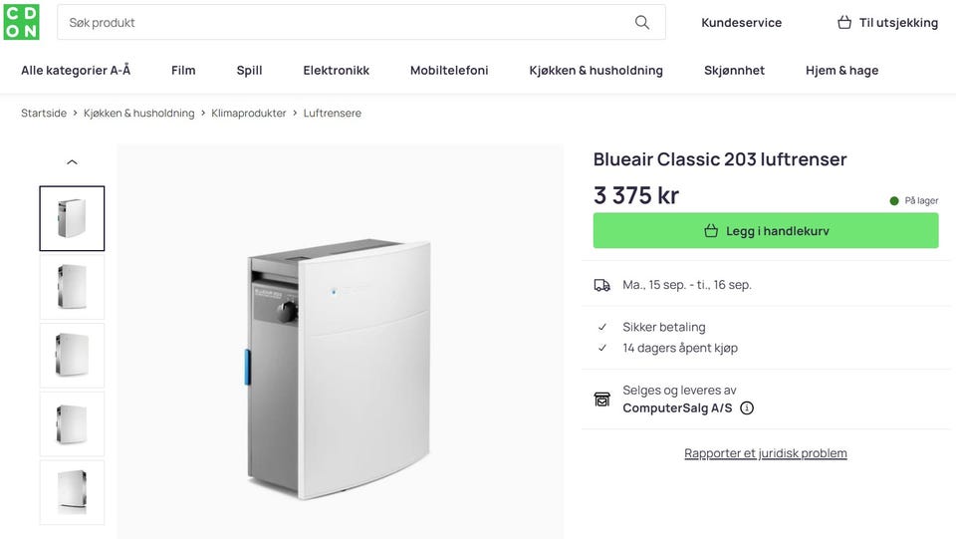Click the delivery truck icon
The height and width of the screenshot is (539, 956).
tap(601, 285)
